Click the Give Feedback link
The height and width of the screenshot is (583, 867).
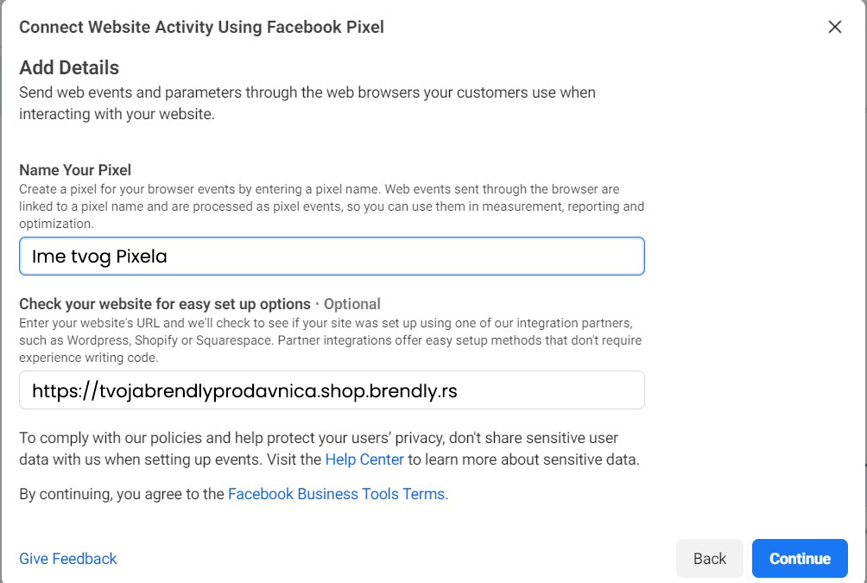pos(68,559)
